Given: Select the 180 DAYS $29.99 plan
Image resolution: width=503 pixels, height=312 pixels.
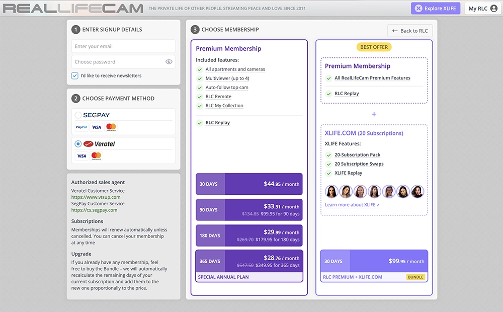Looking at the screenshot, I should pyautogui.click(x=249, y=236).
